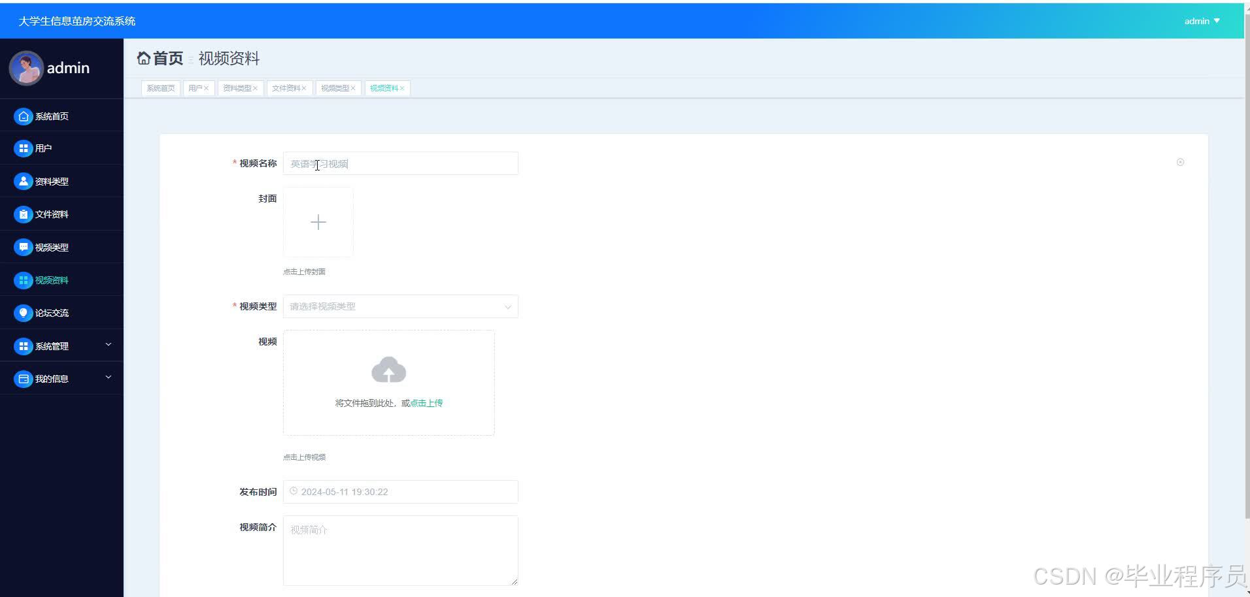Image resolution: width=1250 pixels, height=597 pixels.
Task: Click the 我的信息 card icon
Action: click(x=24, y=379)
